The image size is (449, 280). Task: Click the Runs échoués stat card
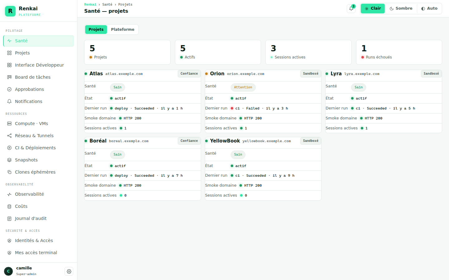[399, 52]
